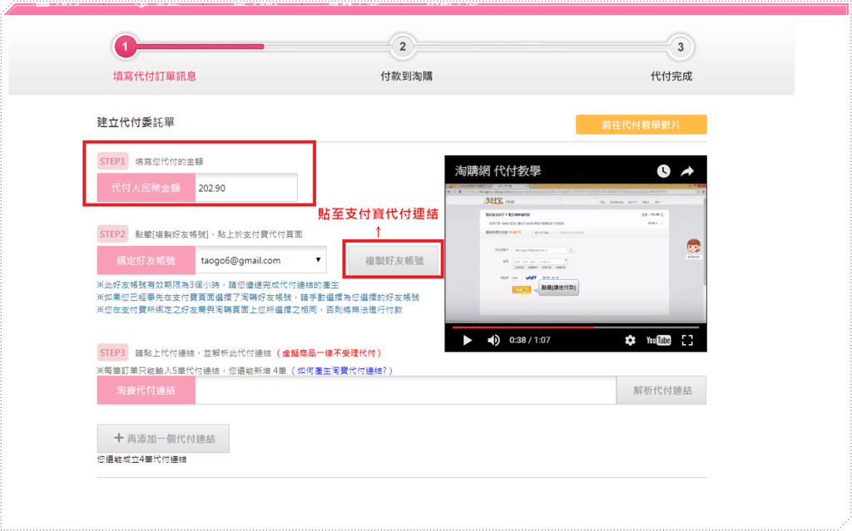The width and height of the screenshot is (852, 531).
Task: Mute the video volume speaker icon
Action: coord(493,341)
